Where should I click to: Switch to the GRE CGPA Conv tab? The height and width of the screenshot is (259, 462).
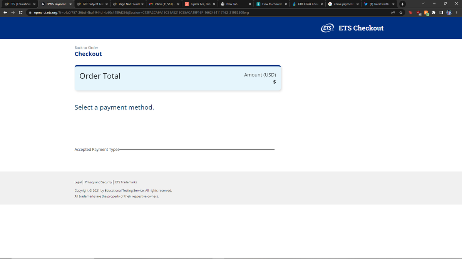click(x=308, y=4)
